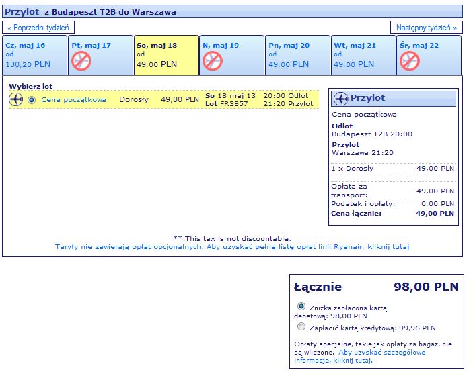Click the airplane icon beside Cena początkowa row
Viewport: 473px width, 374px height.
[x=15, y=99]
